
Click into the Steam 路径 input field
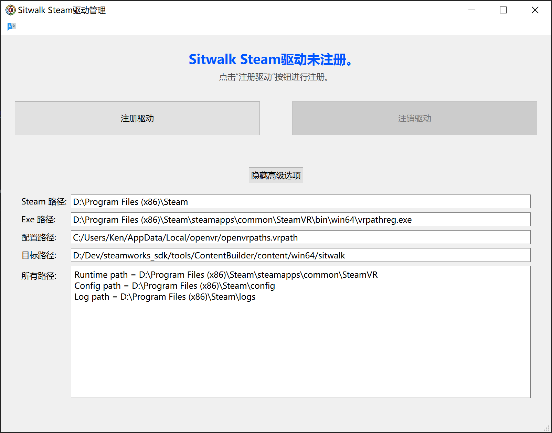[x=301, y=201]
